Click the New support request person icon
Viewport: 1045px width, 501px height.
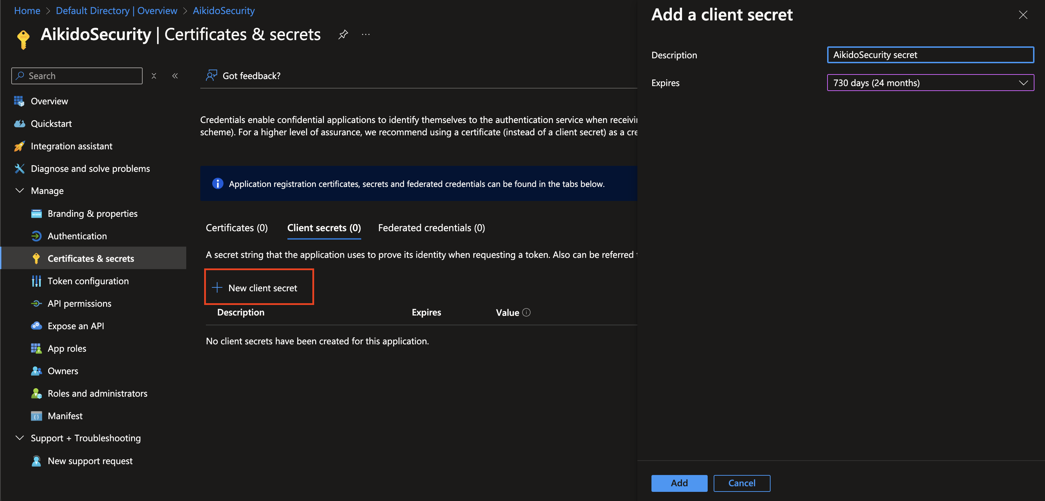(37, 461)
